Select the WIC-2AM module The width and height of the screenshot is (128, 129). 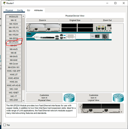pos(14,100)
